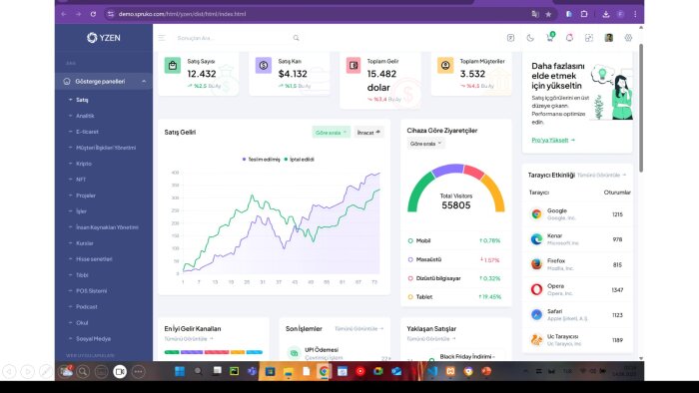This screenshot has width=699, height=393.
Task: Toggle the sidebar hamburger menu
Action: 162,38
